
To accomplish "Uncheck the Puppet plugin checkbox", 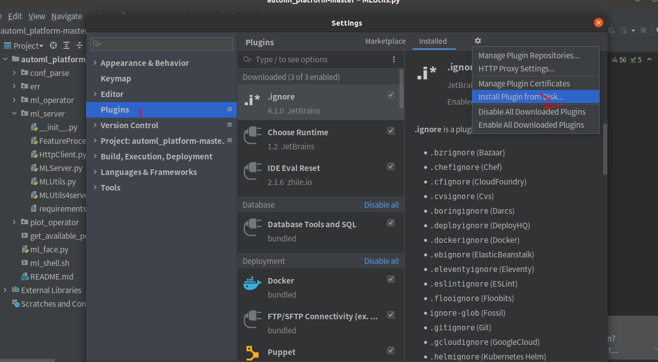I will click(x=391, y=350).
